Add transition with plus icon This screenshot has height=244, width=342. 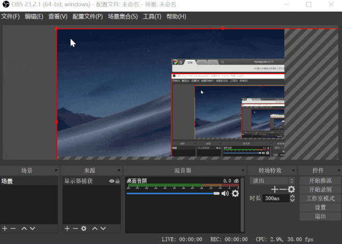(275, 190)
